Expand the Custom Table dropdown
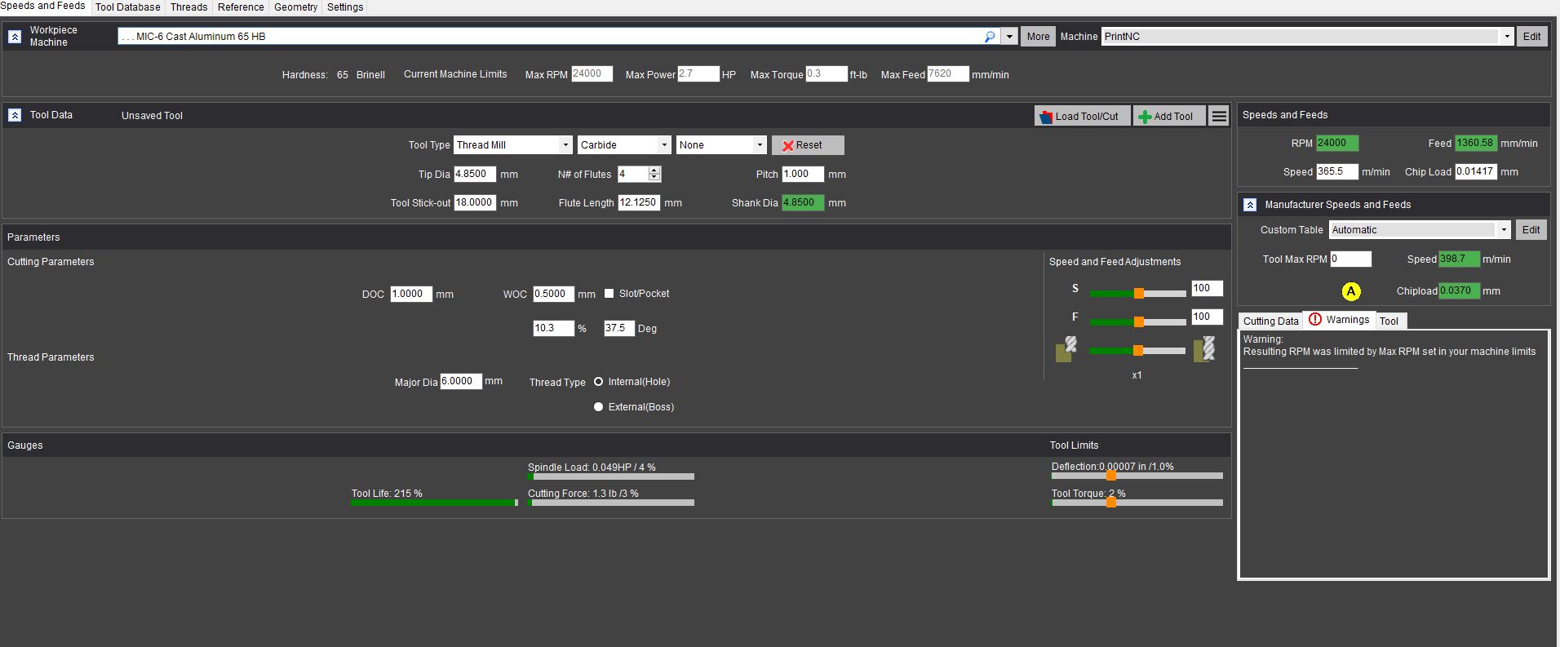 [x=1503, y=230]
